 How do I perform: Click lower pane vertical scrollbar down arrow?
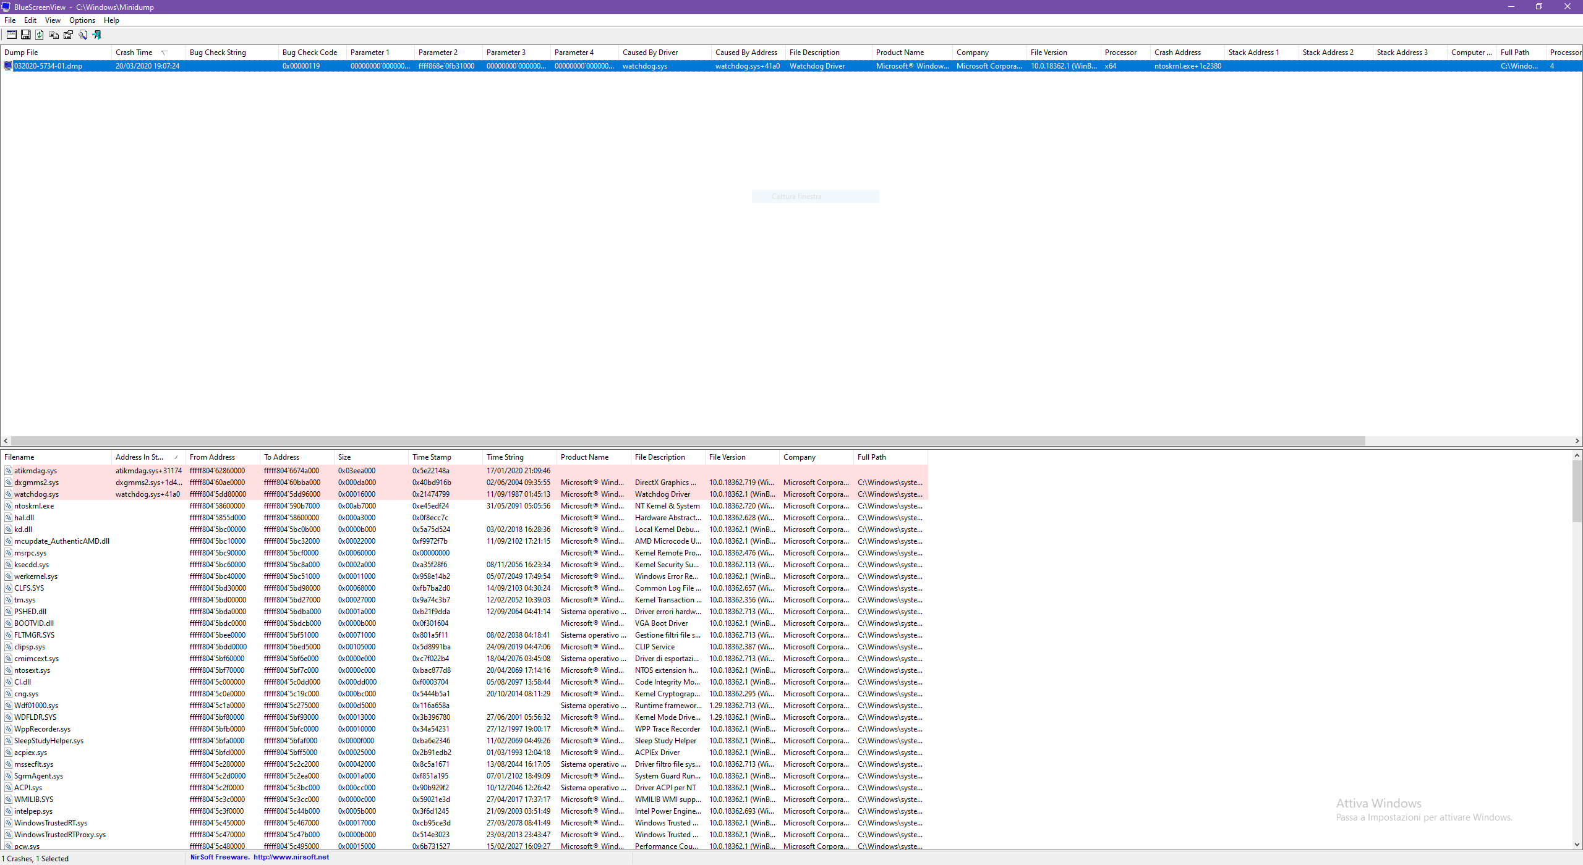[1577, 845]
